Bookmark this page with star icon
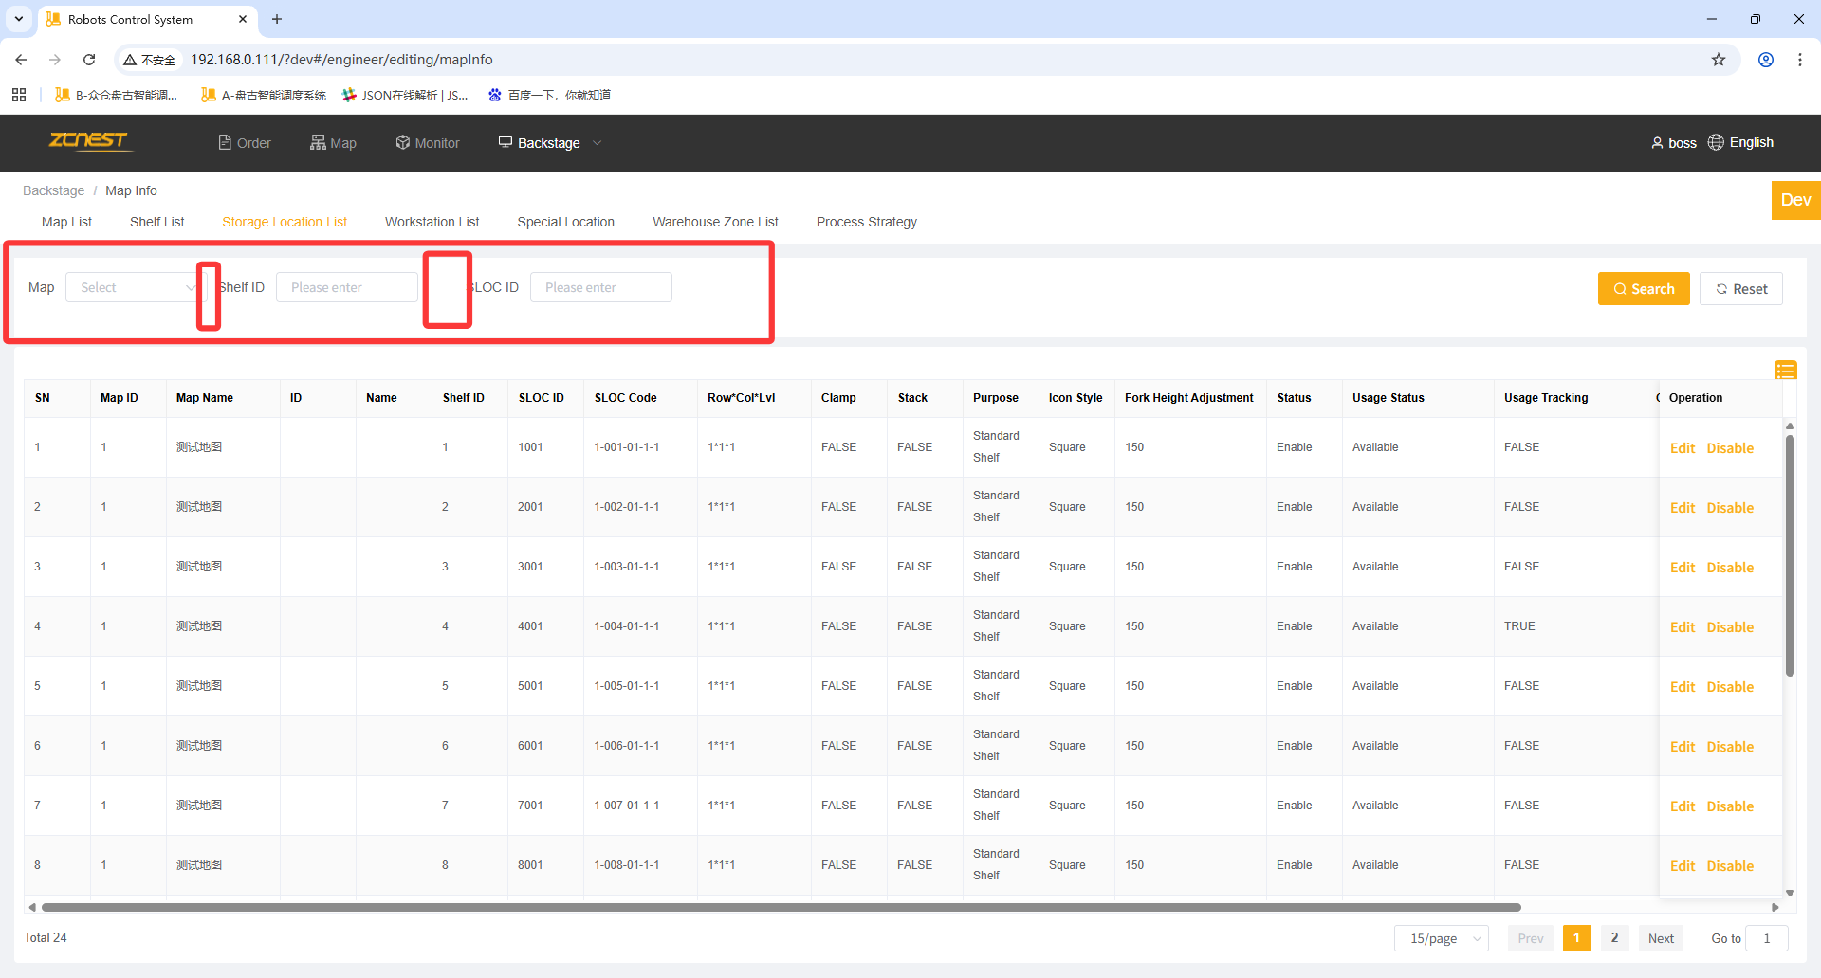Image resolution: width=1821 pixels, height=978 pixels. [1719, 60]
